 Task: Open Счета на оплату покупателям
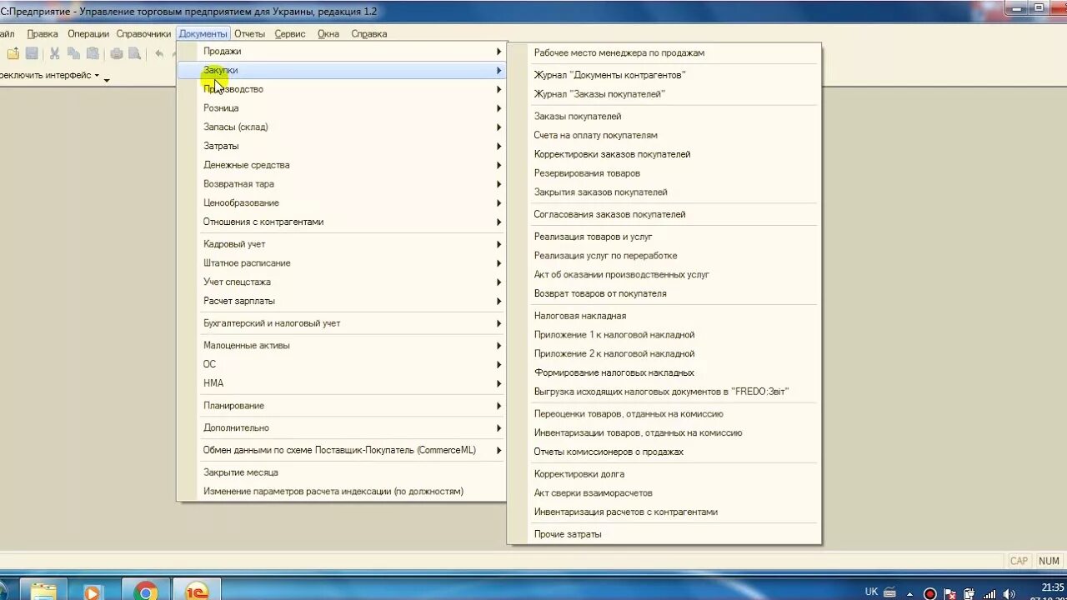(664, 136)
